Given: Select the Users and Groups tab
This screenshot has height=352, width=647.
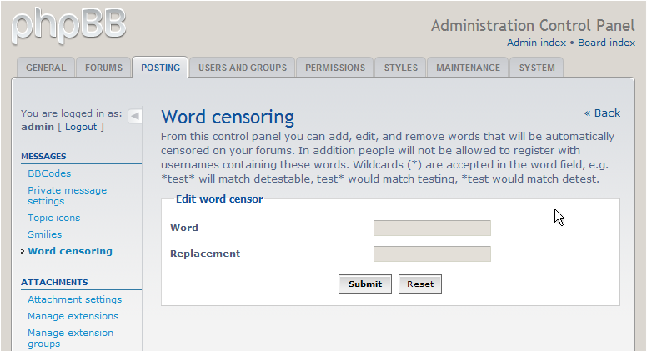Looking at the screenshot, I should tap(243, 68).
